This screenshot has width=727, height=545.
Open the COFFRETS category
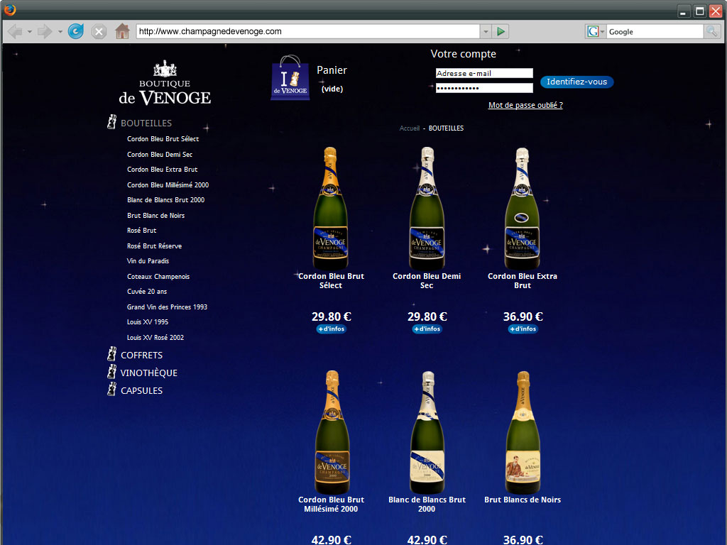pos(141,356)
